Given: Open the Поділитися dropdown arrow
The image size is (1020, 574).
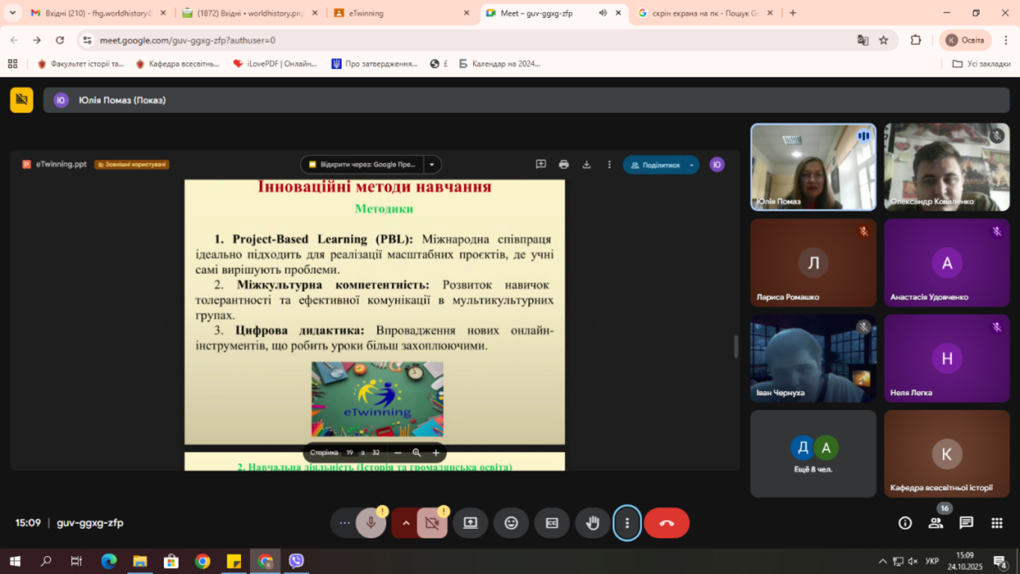Looking at the screenshot, I should click(691, 165).
